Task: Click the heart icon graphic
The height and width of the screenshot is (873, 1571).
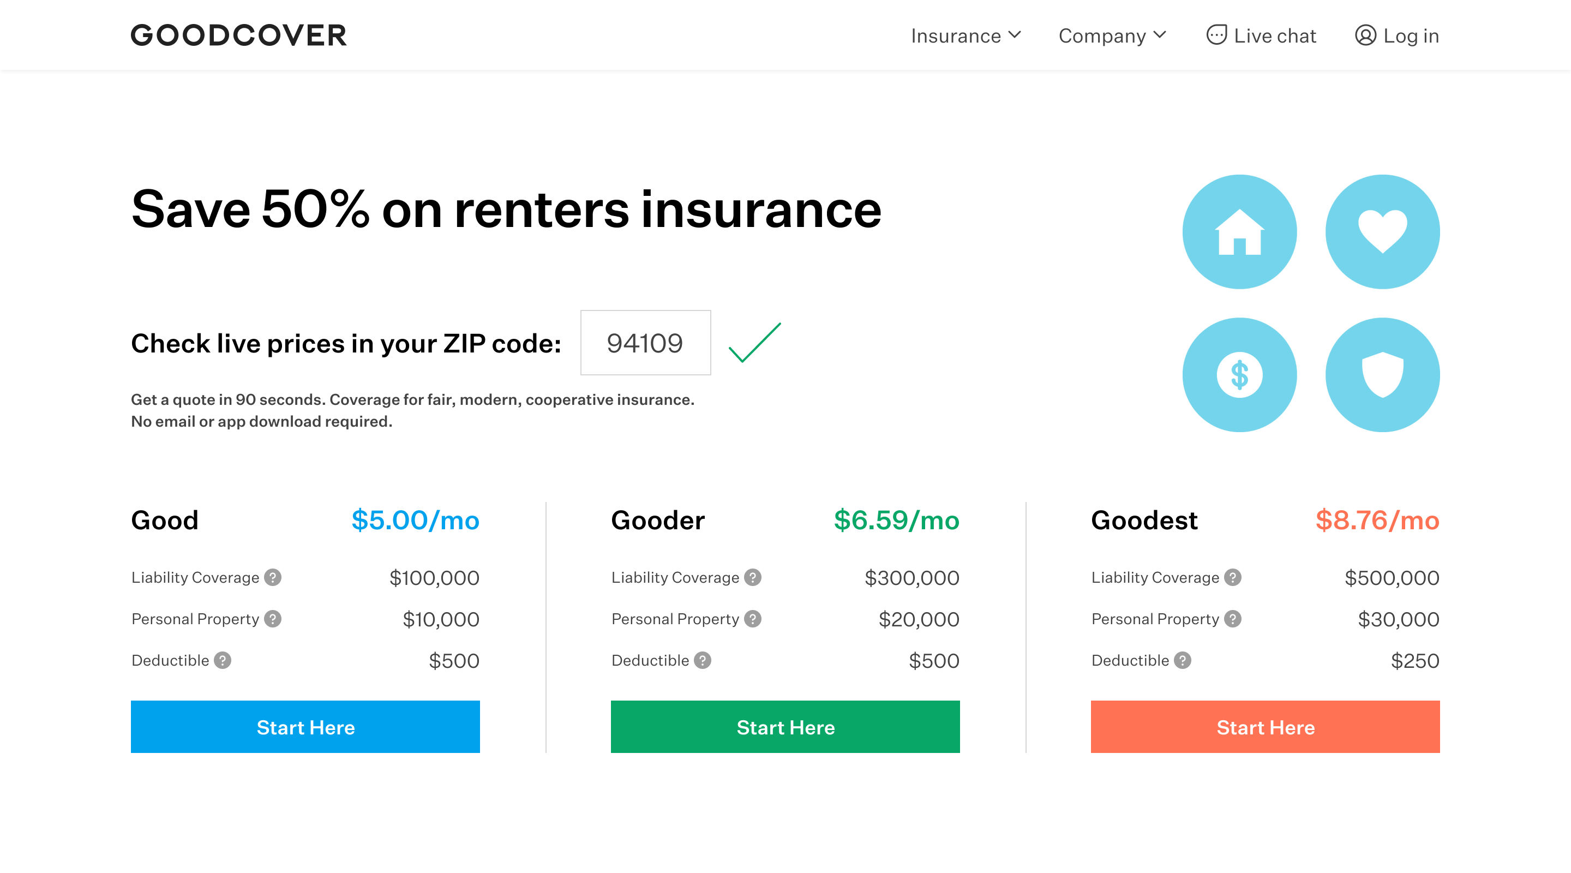Action: coord(1383,231)
